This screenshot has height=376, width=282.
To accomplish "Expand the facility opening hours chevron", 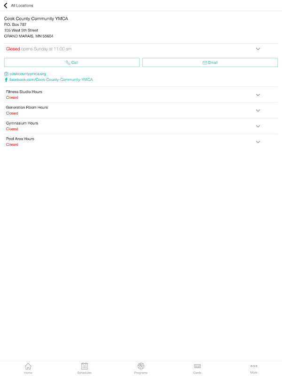I will click(x=258, y=49).
